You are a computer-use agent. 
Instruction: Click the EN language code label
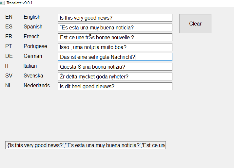point(9,17)
